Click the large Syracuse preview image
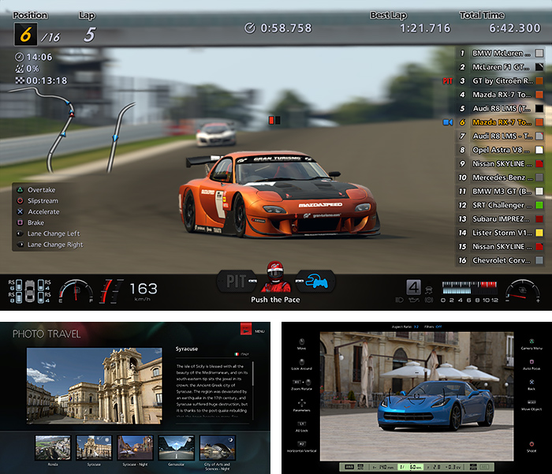This screenshot has height=474, width=552. point(95,386)
